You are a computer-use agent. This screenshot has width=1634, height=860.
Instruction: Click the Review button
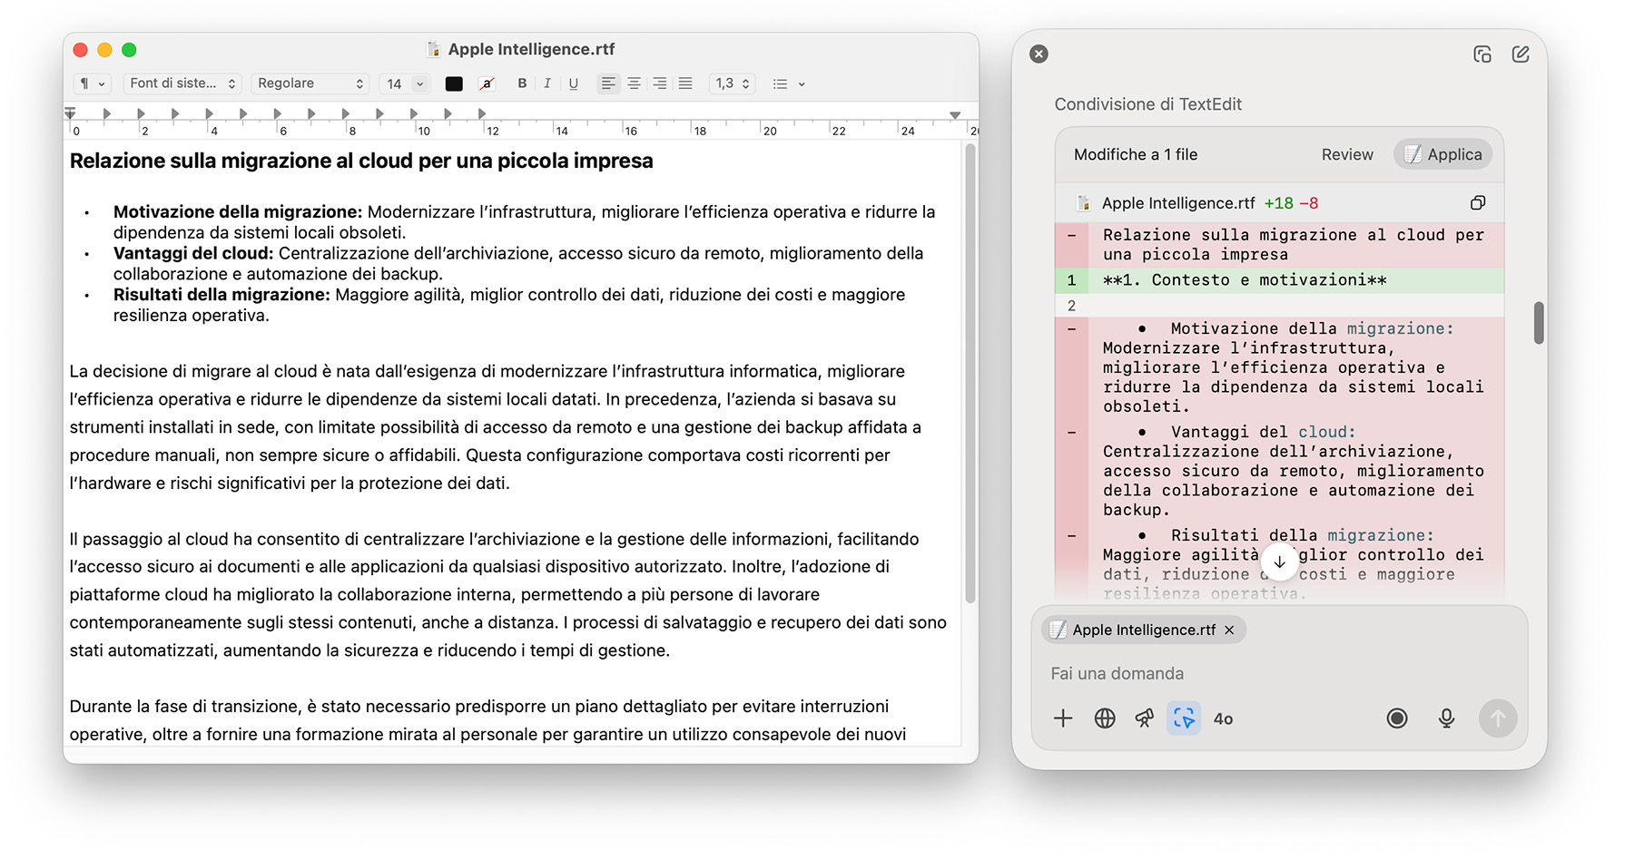[1347, 154]
